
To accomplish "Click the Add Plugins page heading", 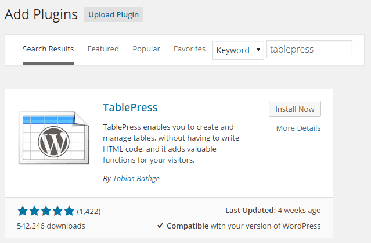I will (x=41, y=14).
